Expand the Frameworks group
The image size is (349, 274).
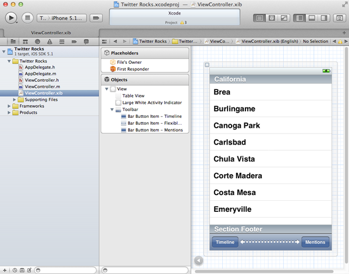point(9,106)
